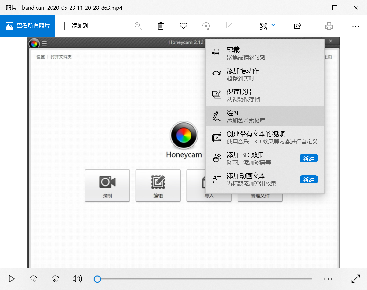Select 绘图 menu item

click(265, 116)
